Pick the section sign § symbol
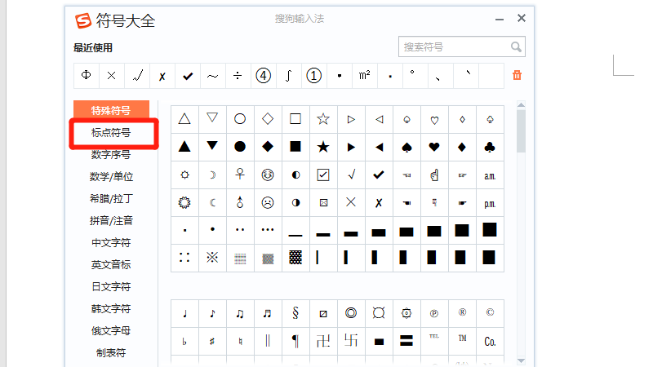This screenshot has height=367, width=653. pyautogui.click(x=295, y=312)
